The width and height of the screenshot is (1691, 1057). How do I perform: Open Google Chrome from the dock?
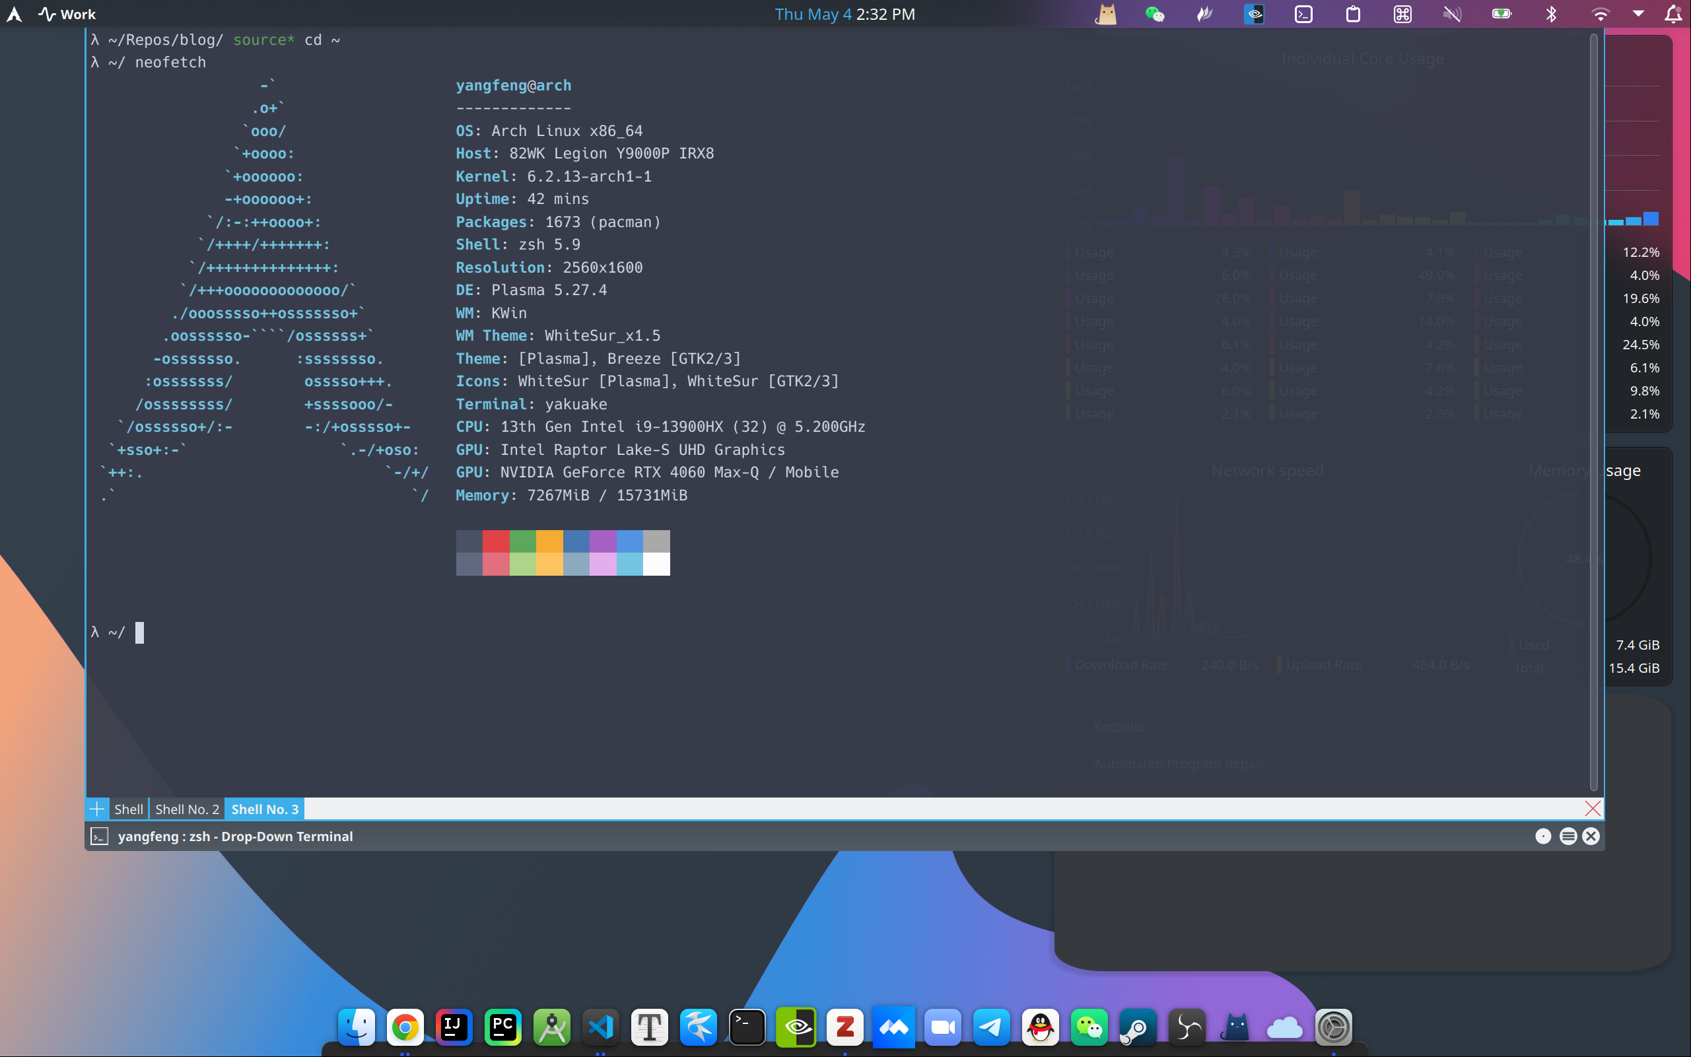pos(405,1027)
